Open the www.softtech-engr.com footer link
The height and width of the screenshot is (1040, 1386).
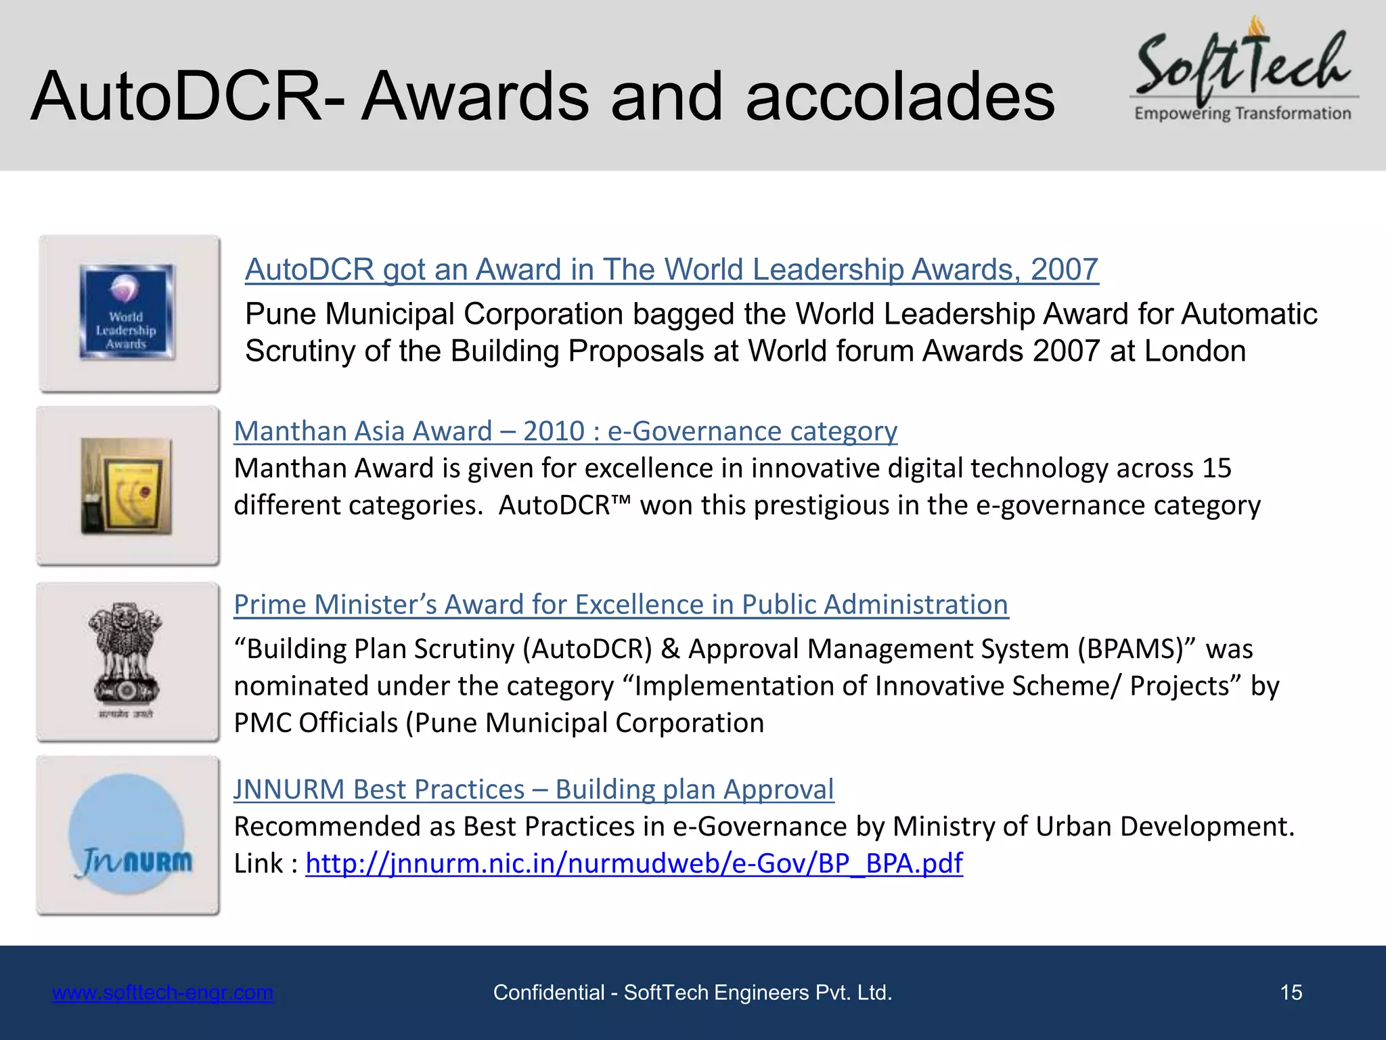pos(162,993)
